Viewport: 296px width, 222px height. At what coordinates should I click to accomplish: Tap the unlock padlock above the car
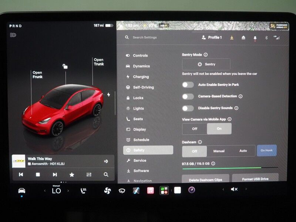point(65,66)
